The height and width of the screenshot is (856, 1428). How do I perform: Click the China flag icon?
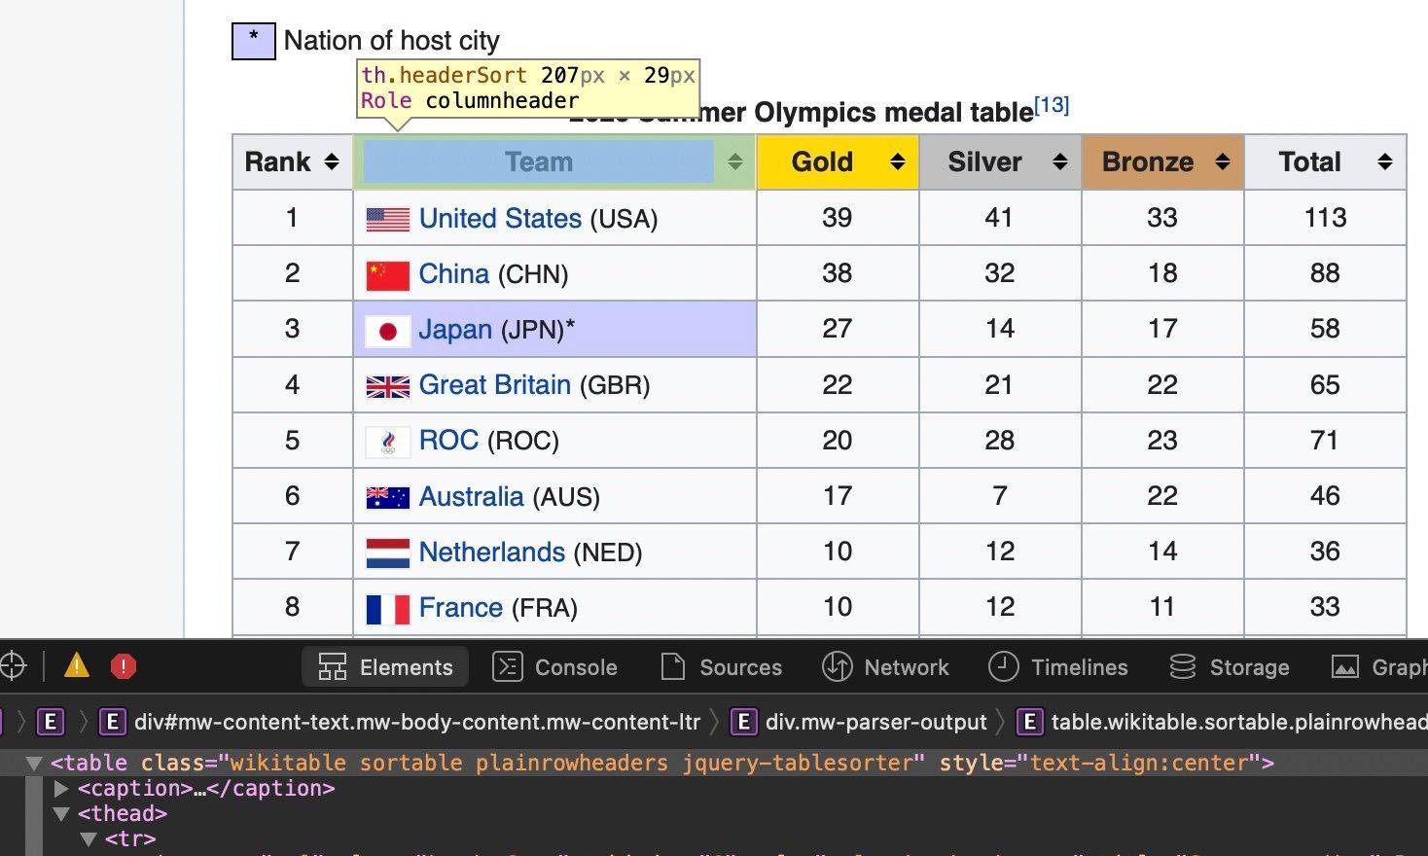pyautogui.click(x=387, y=274)
